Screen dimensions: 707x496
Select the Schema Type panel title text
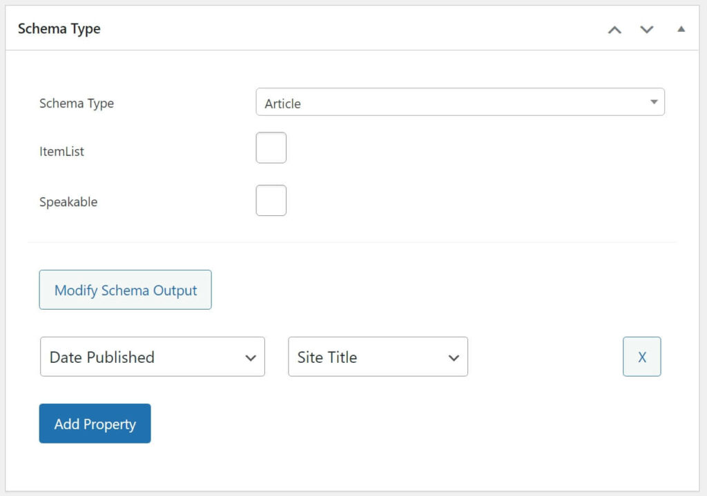(x=59, y=28)
